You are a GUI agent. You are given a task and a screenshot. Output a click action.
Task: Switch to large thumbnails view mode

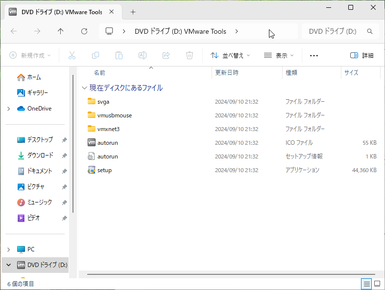(x=377, y=284)
